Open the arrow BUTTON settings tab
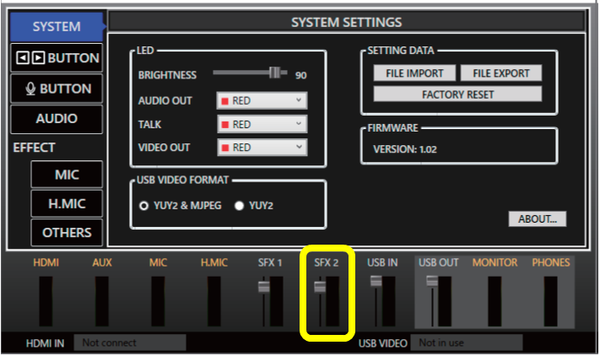600x356 pixels. 57,58
